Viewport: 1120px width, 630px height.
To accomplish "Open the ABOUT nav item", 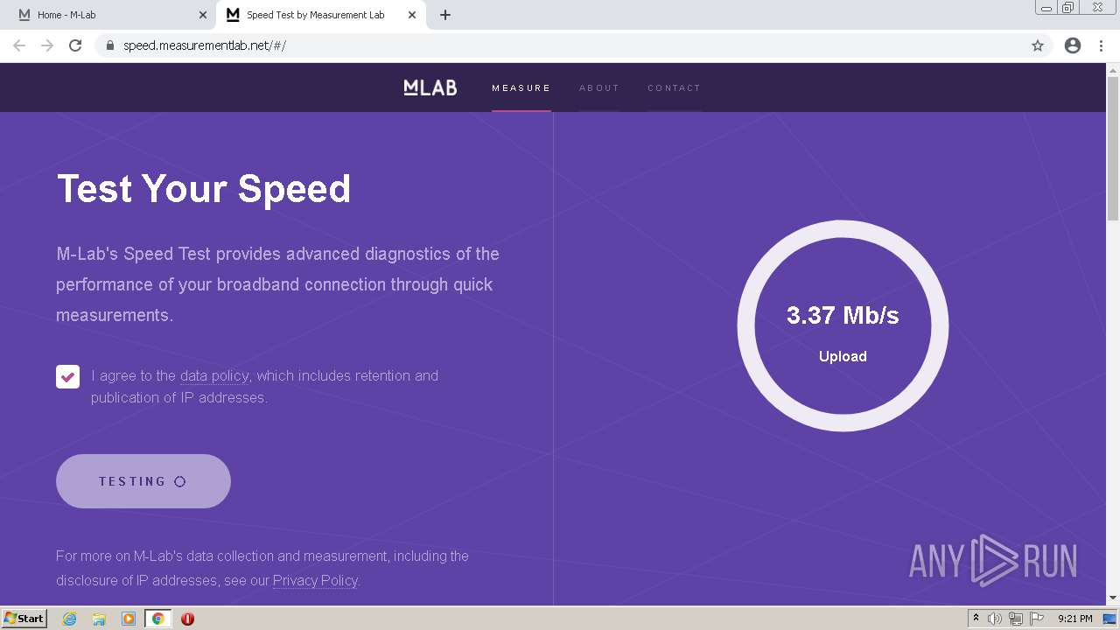I will (x=599, y=87).
